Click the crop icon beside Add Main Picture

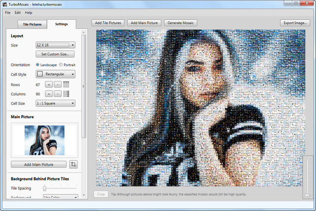click(74, 164)
